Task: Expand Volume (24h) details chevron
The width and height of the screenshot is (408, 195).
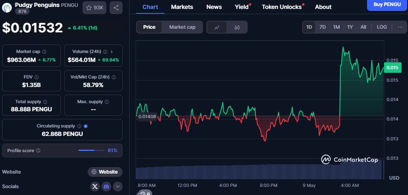Action: click(x=112, y=52)
